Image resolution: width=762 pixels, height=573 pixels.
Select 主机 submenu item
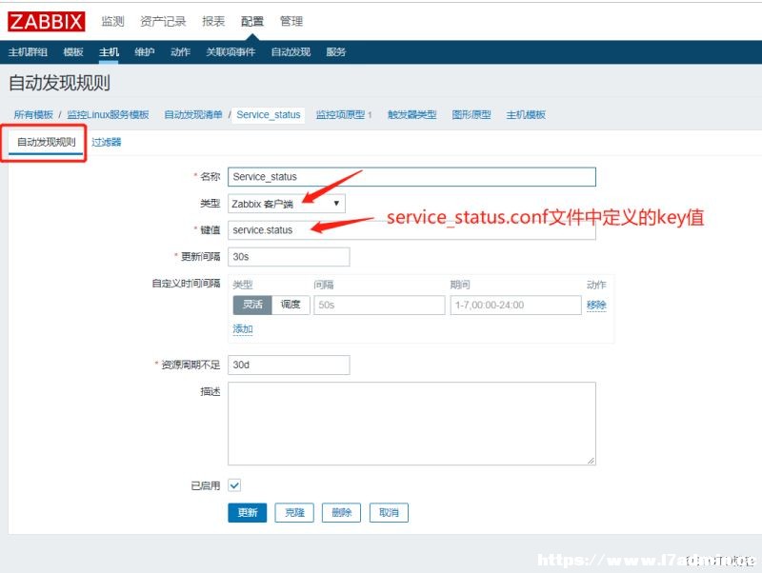click(x=109, y=52)
